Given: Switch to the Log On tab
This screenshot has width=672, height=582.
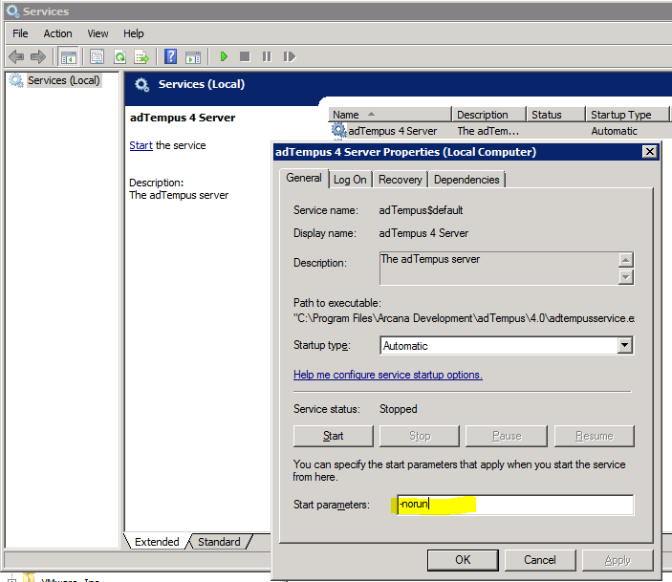Looking at the screenshot, I should (350, 180).
